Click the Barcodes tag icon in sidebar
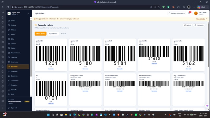This screenshot has width=210, height=118. click(9, 67)
